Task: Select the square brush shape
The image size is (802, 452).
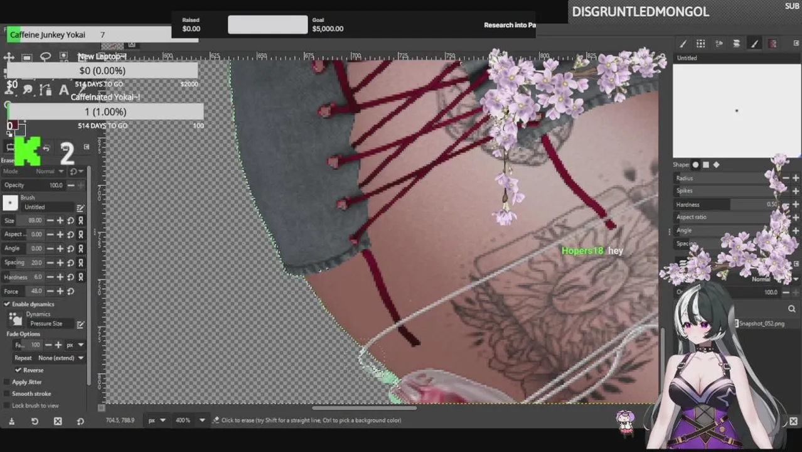Action: click(x=706, y=165)
